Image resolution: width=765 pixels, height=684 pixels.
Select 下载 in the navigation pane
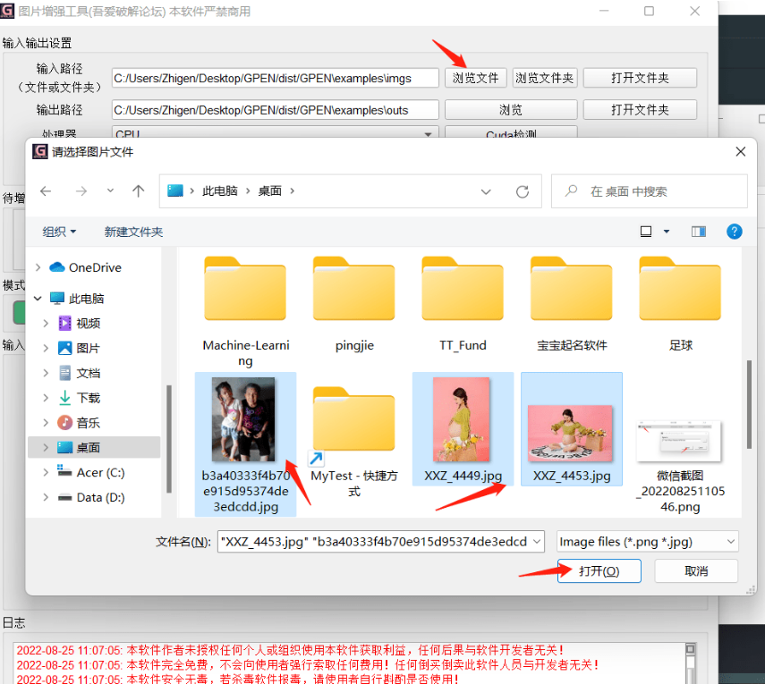pyautogui.click(x=89, y=398)
